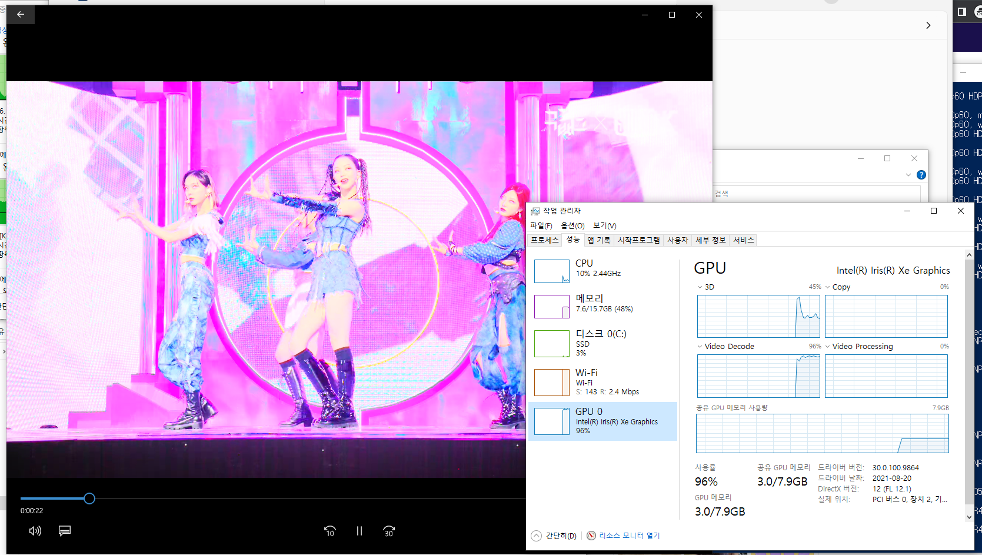
Task: Select the Wi-Fi performance entry
Action: coord(603,381)
